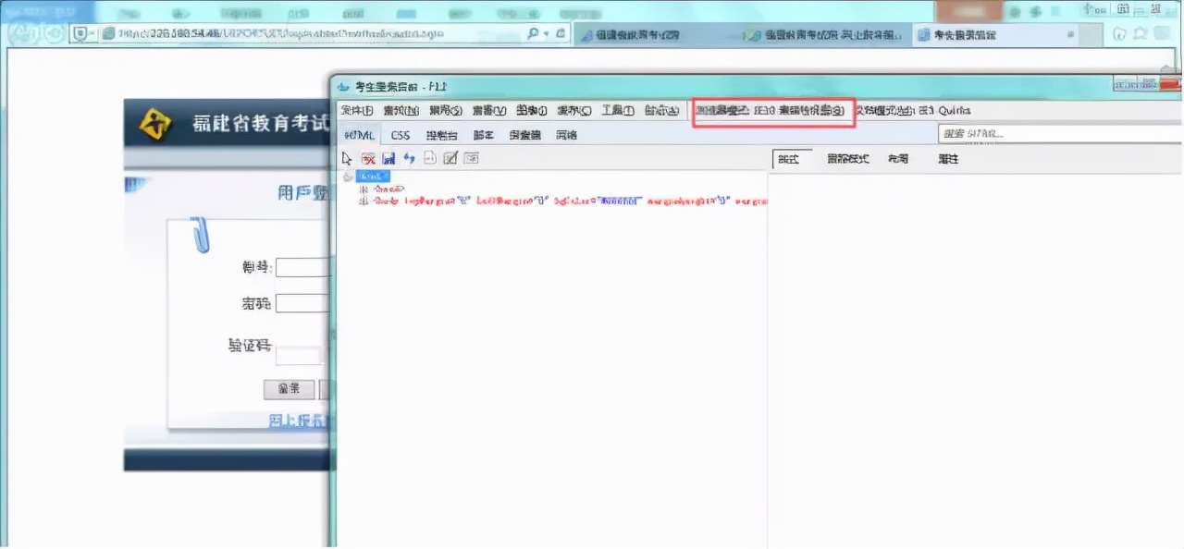Screen dimensions: 1184x549
Task: Click the 搜索 HTML search box
Action: [x=1060, y=134]
